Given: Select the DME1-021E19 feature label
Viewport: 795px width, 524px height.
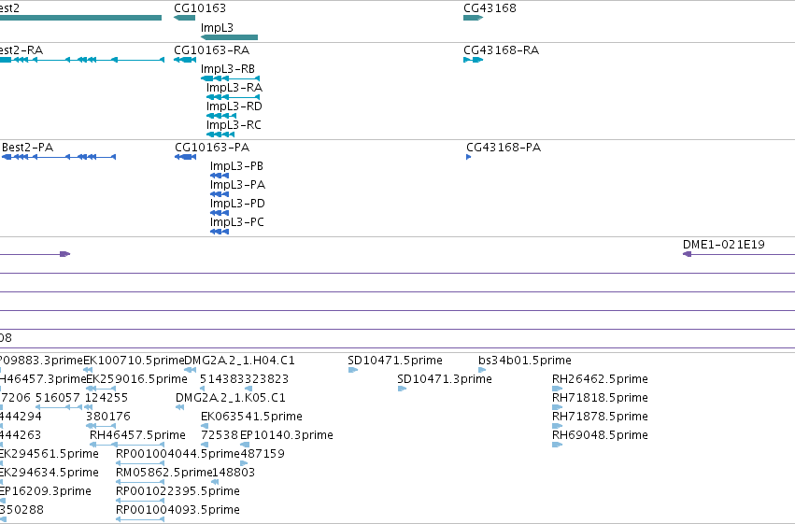Looking at the screenshot, I should pos(723,245).
